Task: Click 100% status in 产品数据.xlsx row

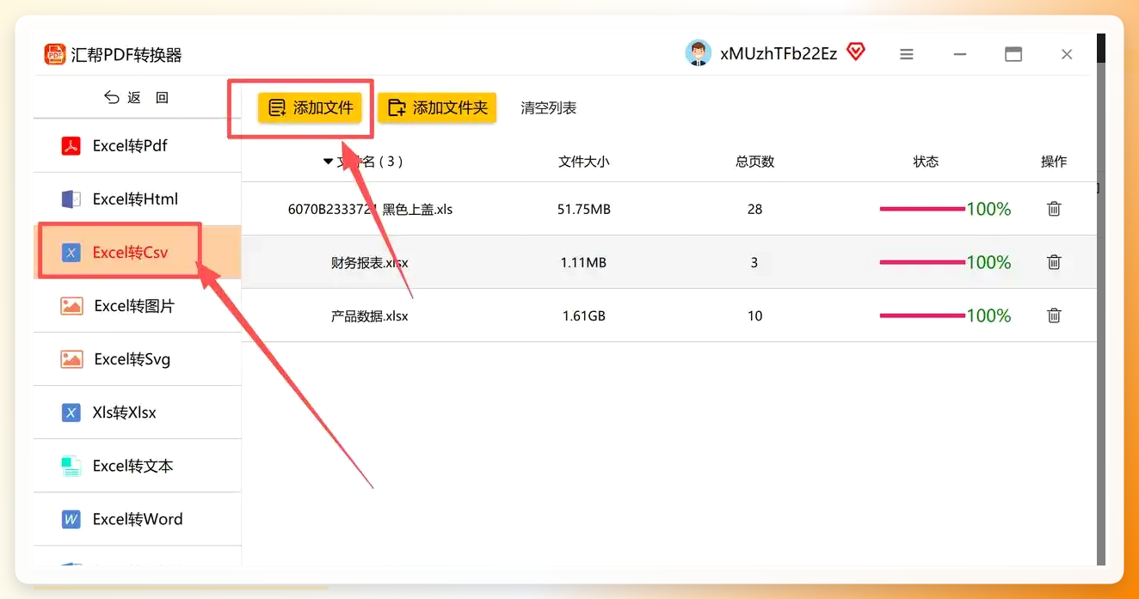Action: click(988, 315)
